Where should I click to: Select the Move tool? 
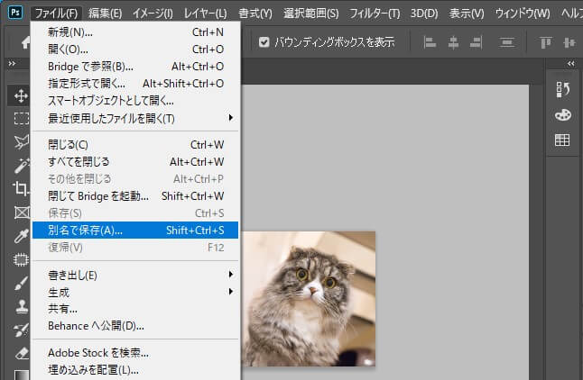(x=21, y=95)
